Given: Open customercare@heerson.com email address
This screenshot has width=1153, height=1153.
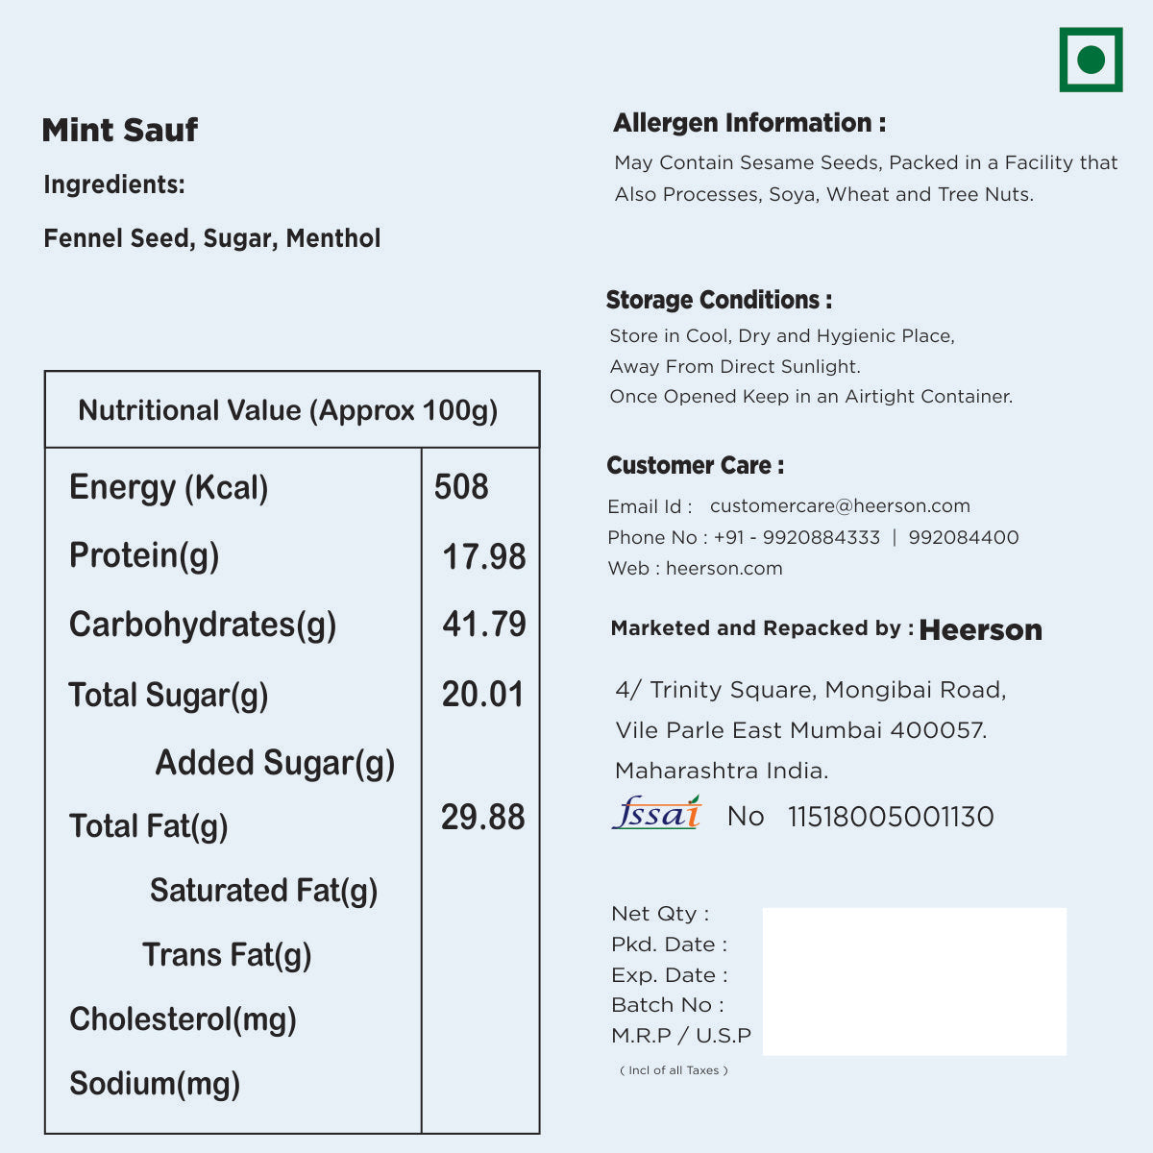Looking at the screenshot, I should pos(840,506).
